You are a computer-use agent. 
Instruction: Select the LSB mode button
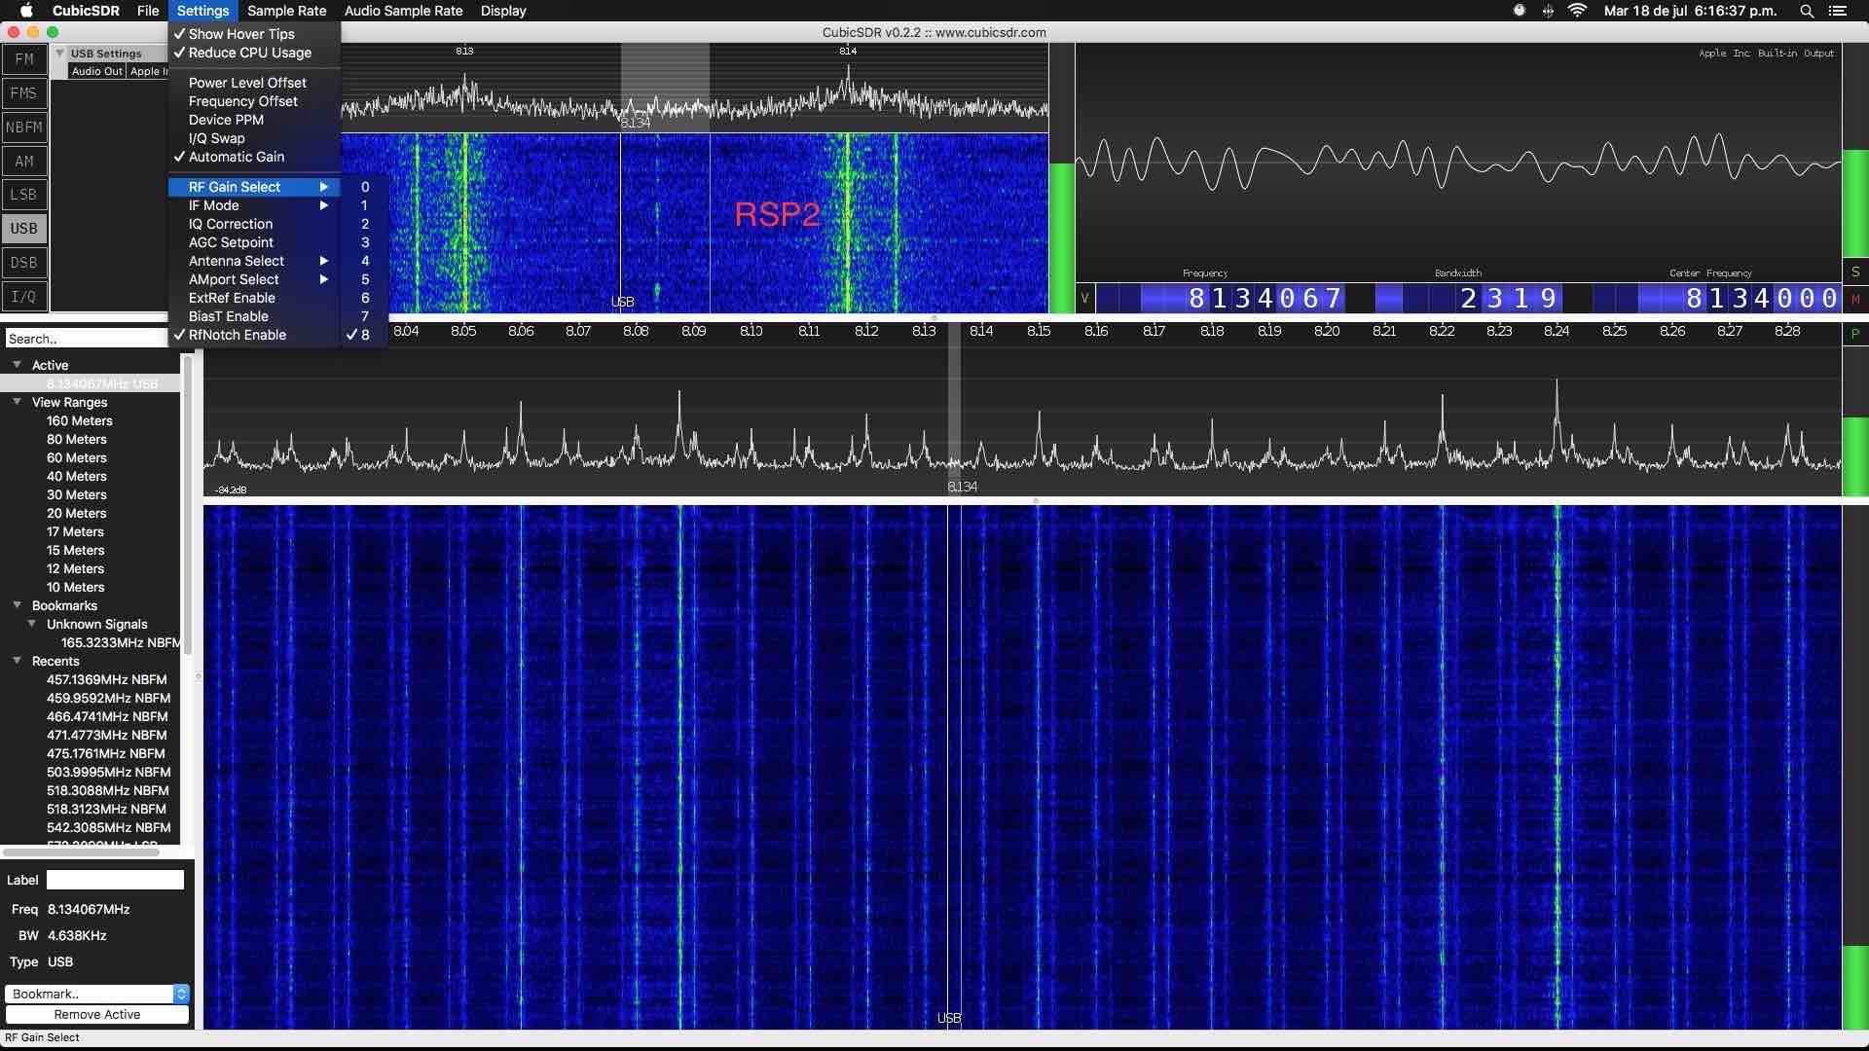point(24,195)
